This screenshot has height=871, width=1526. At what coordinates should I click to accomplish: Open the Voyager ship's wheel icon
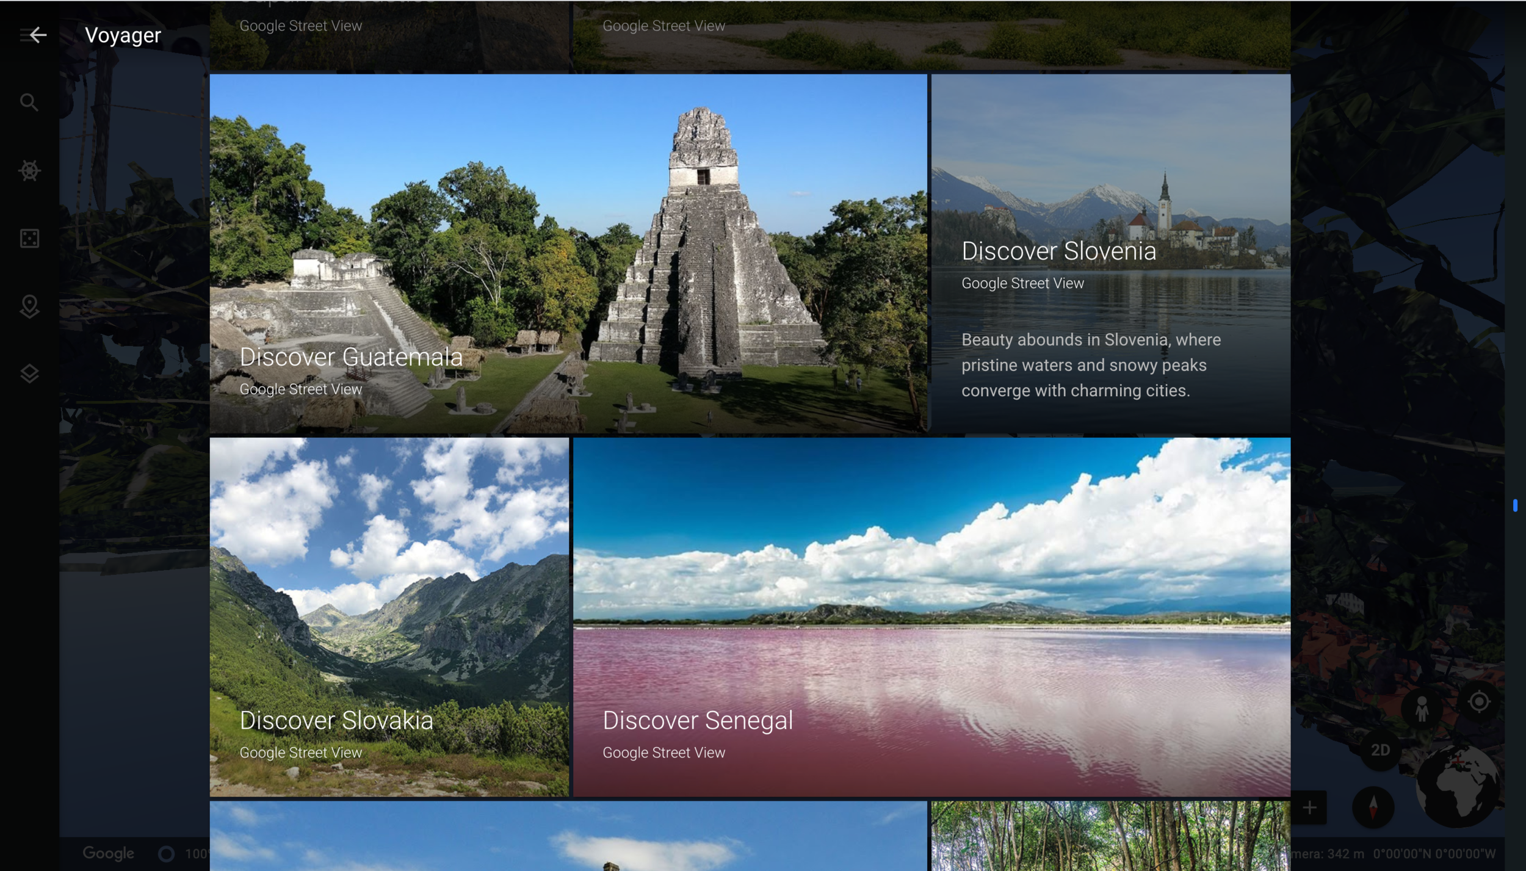29,170
